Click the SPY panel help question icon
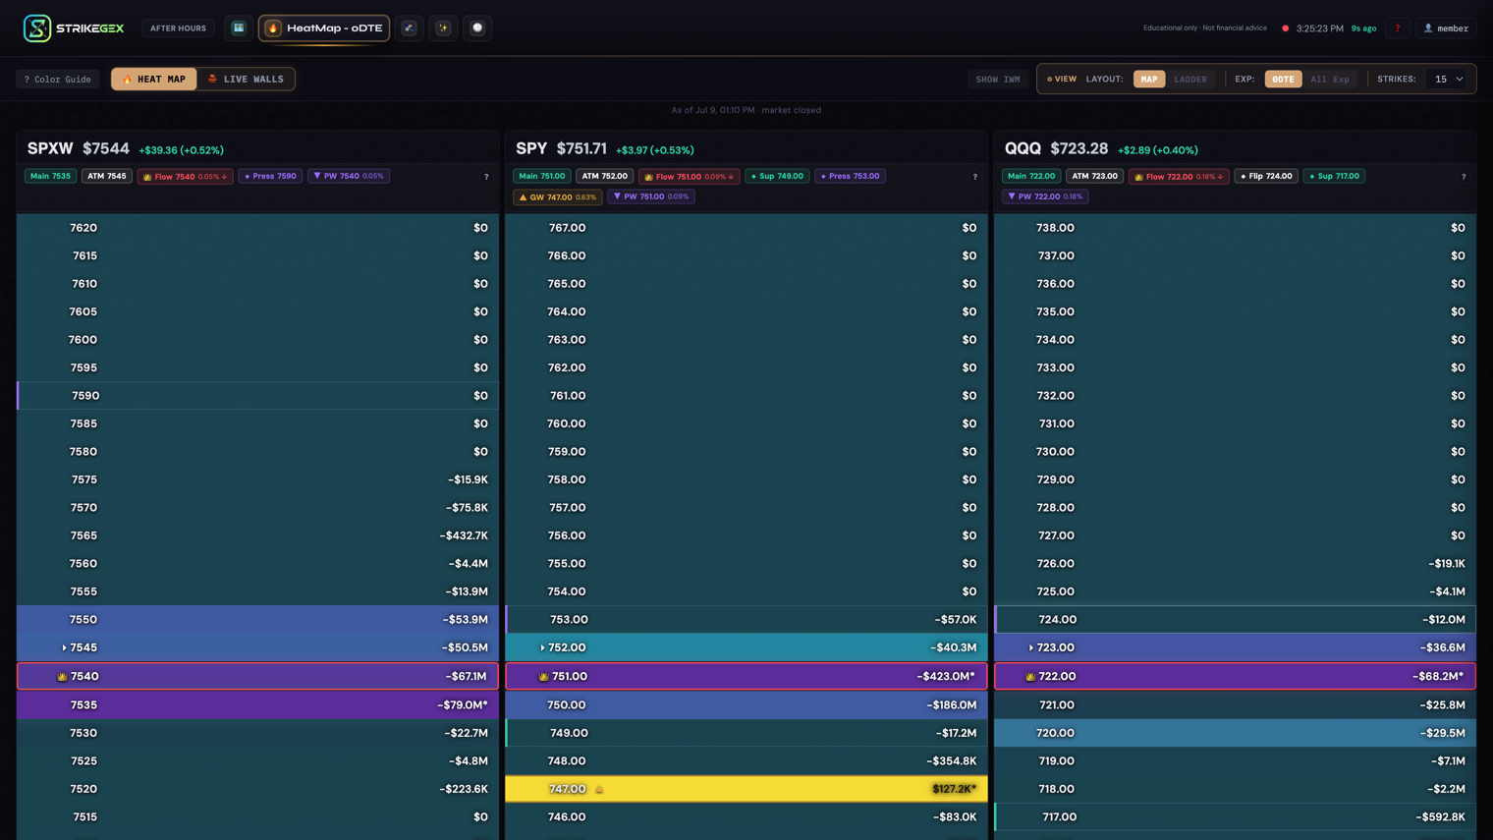Image resolution: width=1493 pixels, height=840 pixels. tap(975, 177)
